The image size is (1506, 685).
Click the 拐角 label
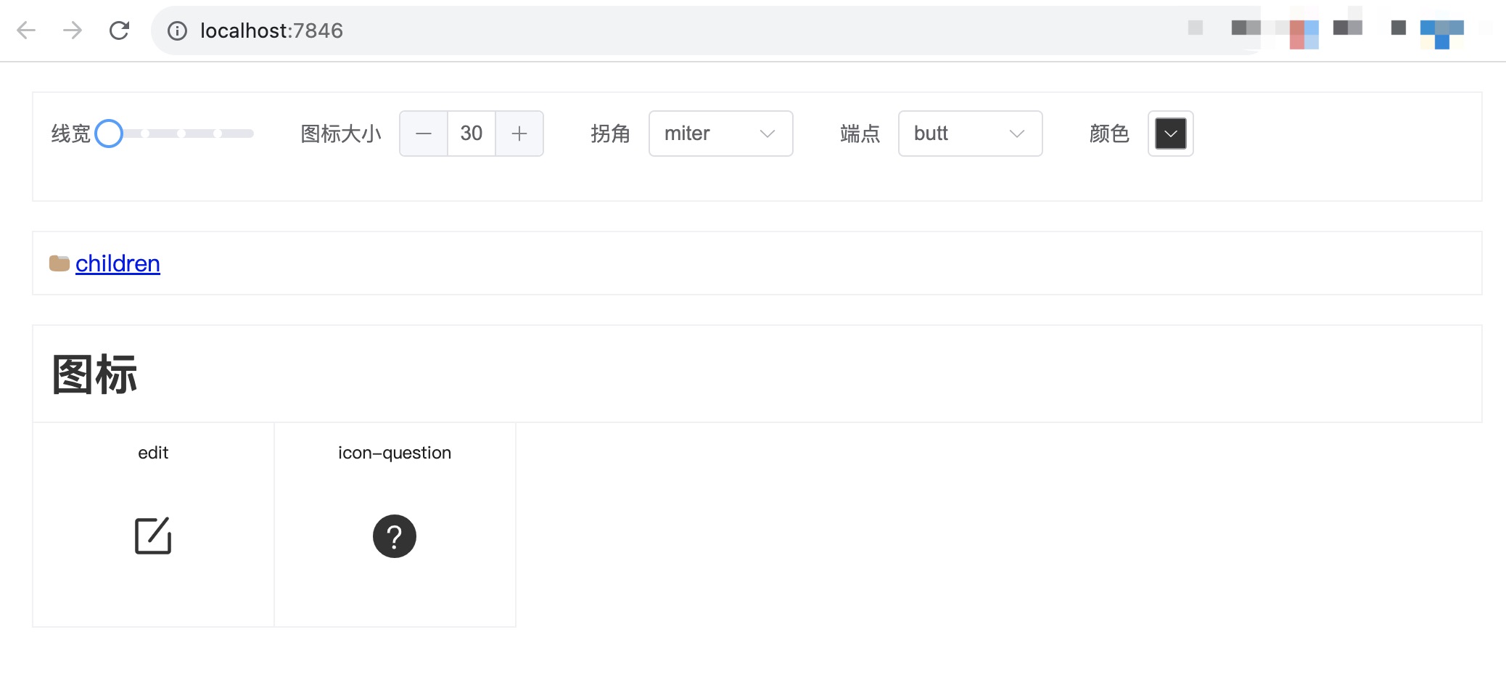(x=611, y=134)
